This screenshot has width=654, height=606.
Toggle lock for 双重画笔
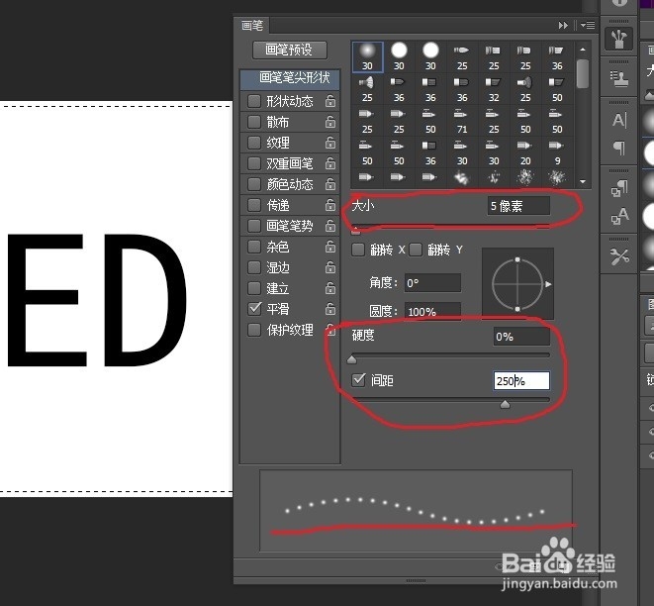[x=330, y=163]
